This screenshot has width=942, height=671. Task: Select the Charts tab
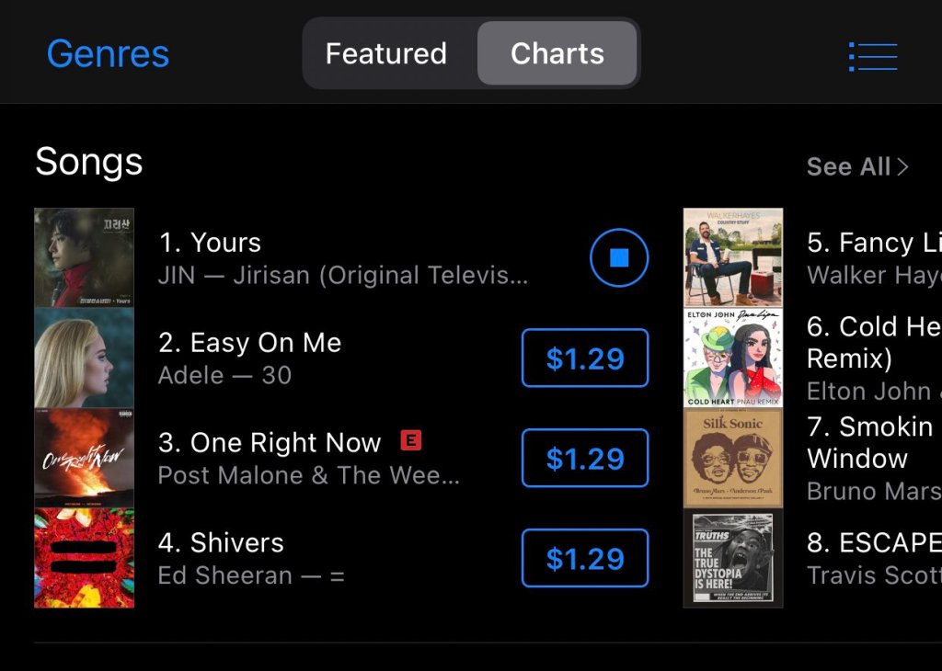tap(557, 53)
